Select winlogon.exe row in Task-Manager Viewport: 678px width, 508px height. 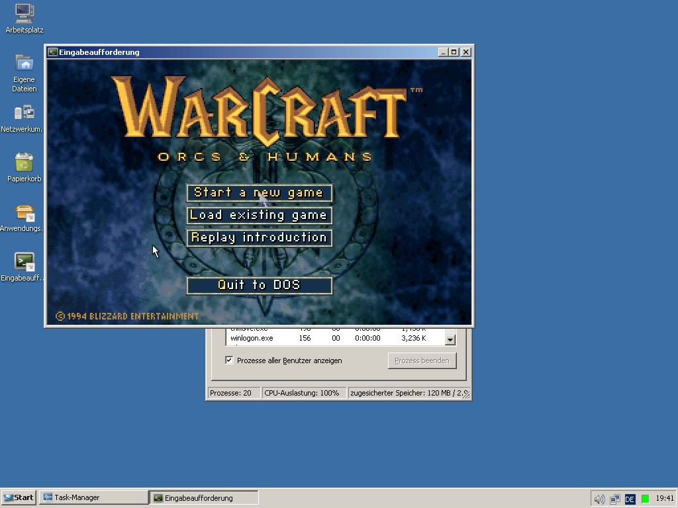coord(335,338)
